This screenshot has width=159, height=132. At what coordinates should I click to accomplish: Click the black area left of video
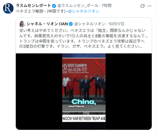[x=39, y=91]
